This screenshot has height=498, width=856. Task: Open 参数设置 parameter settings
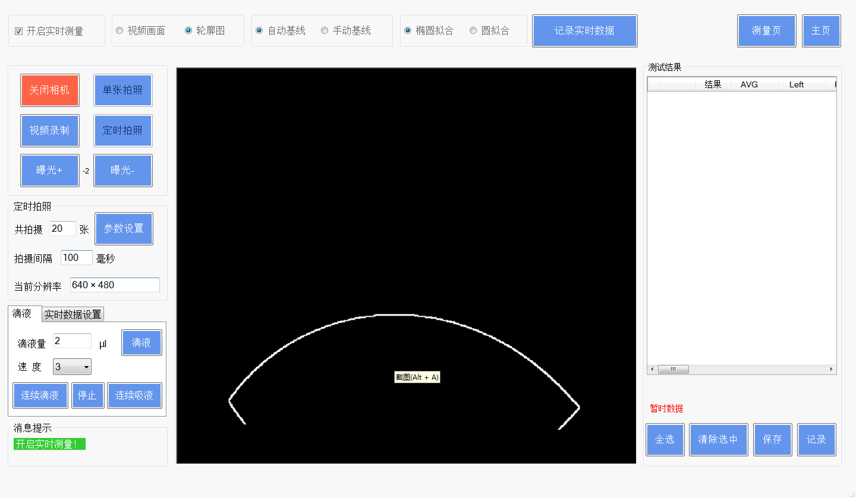pos(124,229)
